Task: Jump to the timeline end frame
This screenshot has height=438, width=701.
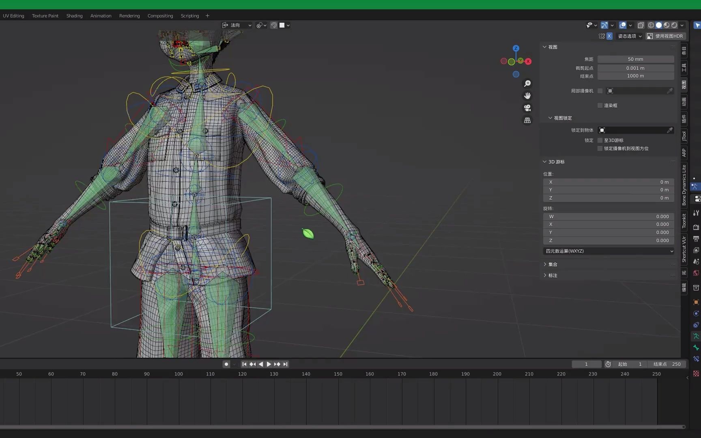Action: coord(285,364)
